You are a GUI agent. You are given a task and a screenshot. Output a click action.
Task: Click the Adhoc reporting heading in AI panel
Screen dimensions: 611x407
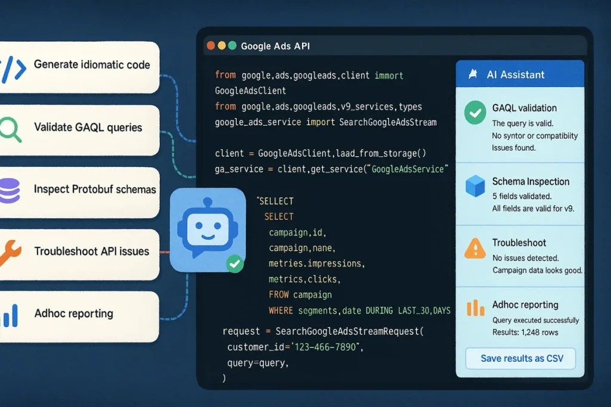[525, 305]
